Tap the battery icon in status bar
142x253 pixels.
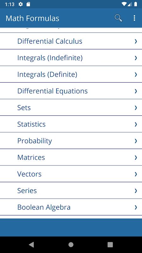tap(136, 4)
